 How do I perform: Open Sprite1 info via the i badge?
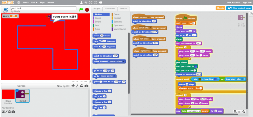17,91
